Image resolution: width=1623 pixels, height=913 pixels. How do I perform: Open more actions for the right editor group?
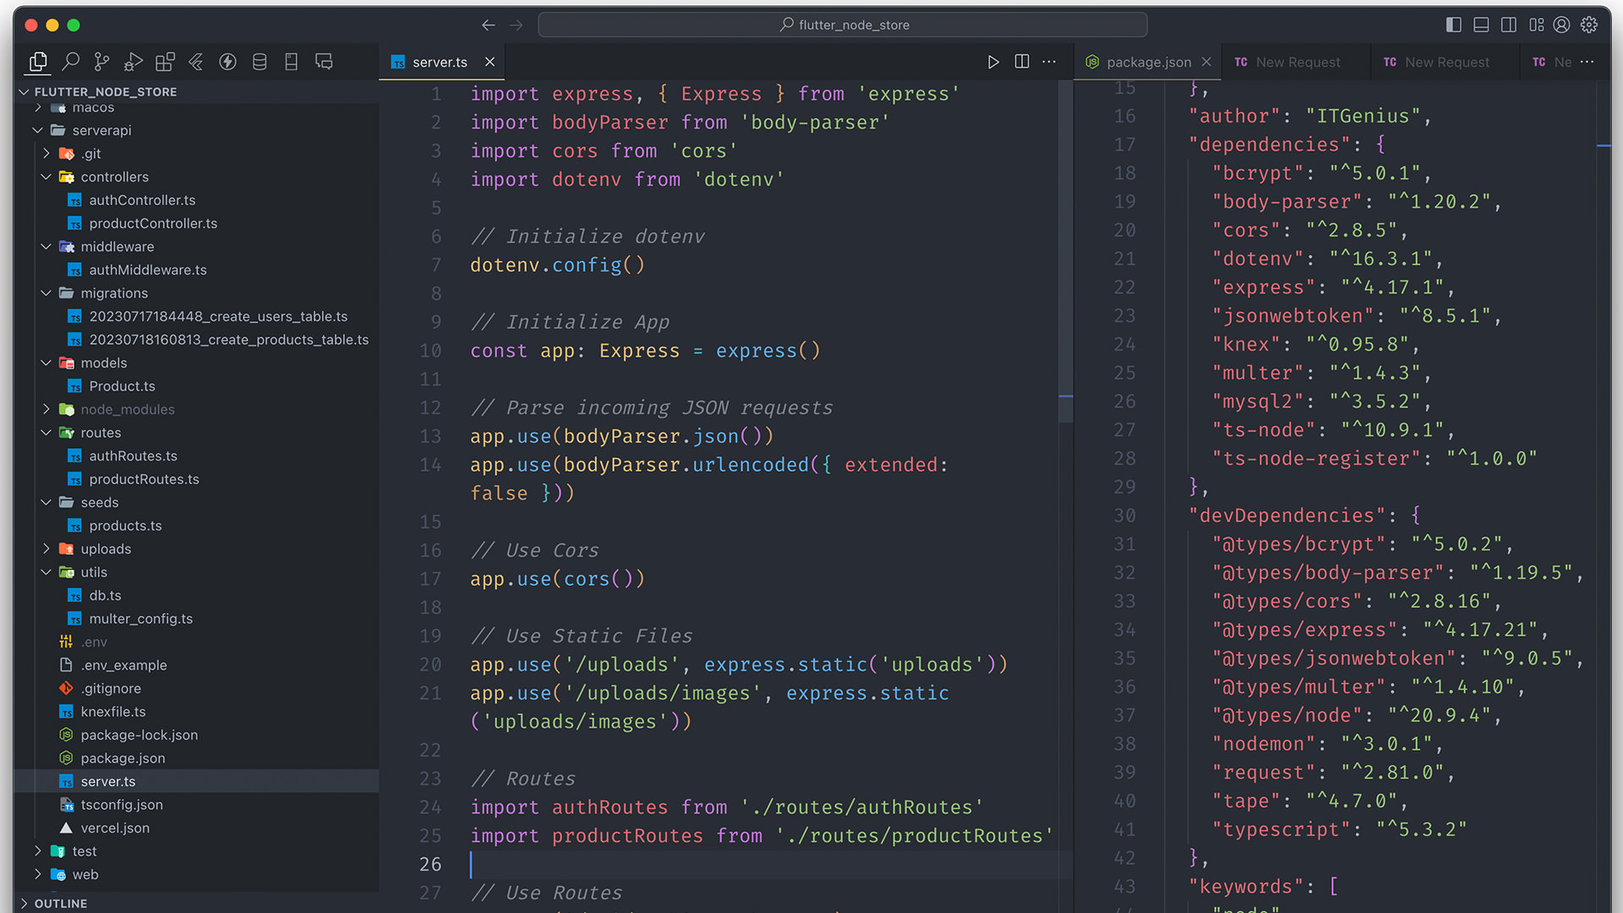click(x=1587, y=62)
